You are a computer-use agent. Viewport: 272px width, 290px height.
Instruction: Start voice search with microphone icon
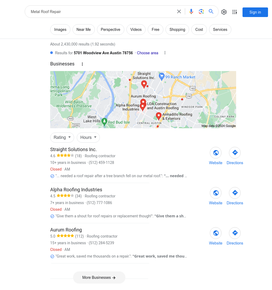pos(191,12)
